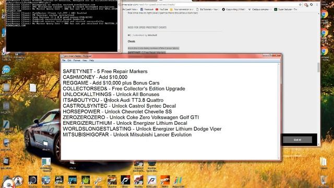Viewport: 334px width, 188px height.
Task: Open the blue NFS logo desktop shortcut
Action: click(73, 180)
